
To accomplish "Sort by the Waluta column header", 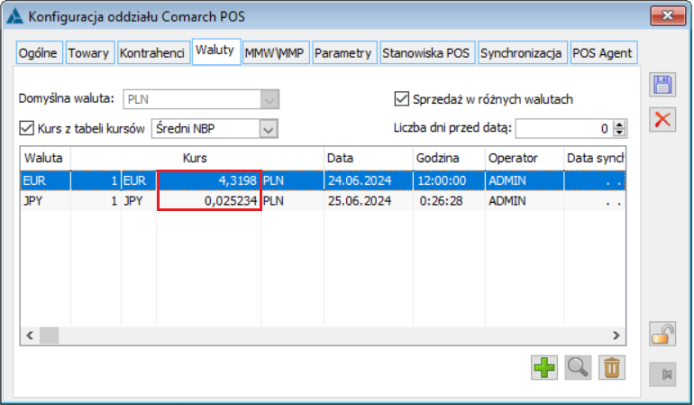I will tap(46, 158).
